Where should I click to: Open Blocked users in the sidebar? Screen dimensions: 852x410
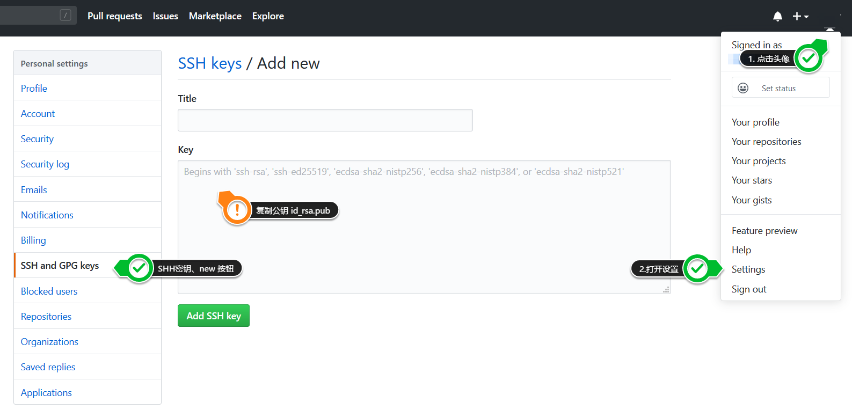coord(88,291)
